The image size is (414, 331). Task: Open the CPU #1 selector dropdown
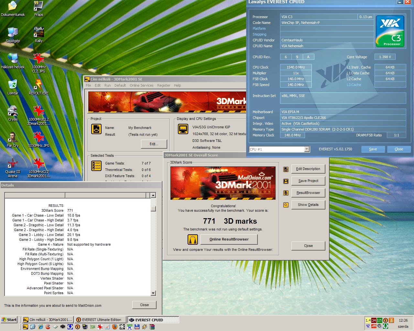coord(307,149)
